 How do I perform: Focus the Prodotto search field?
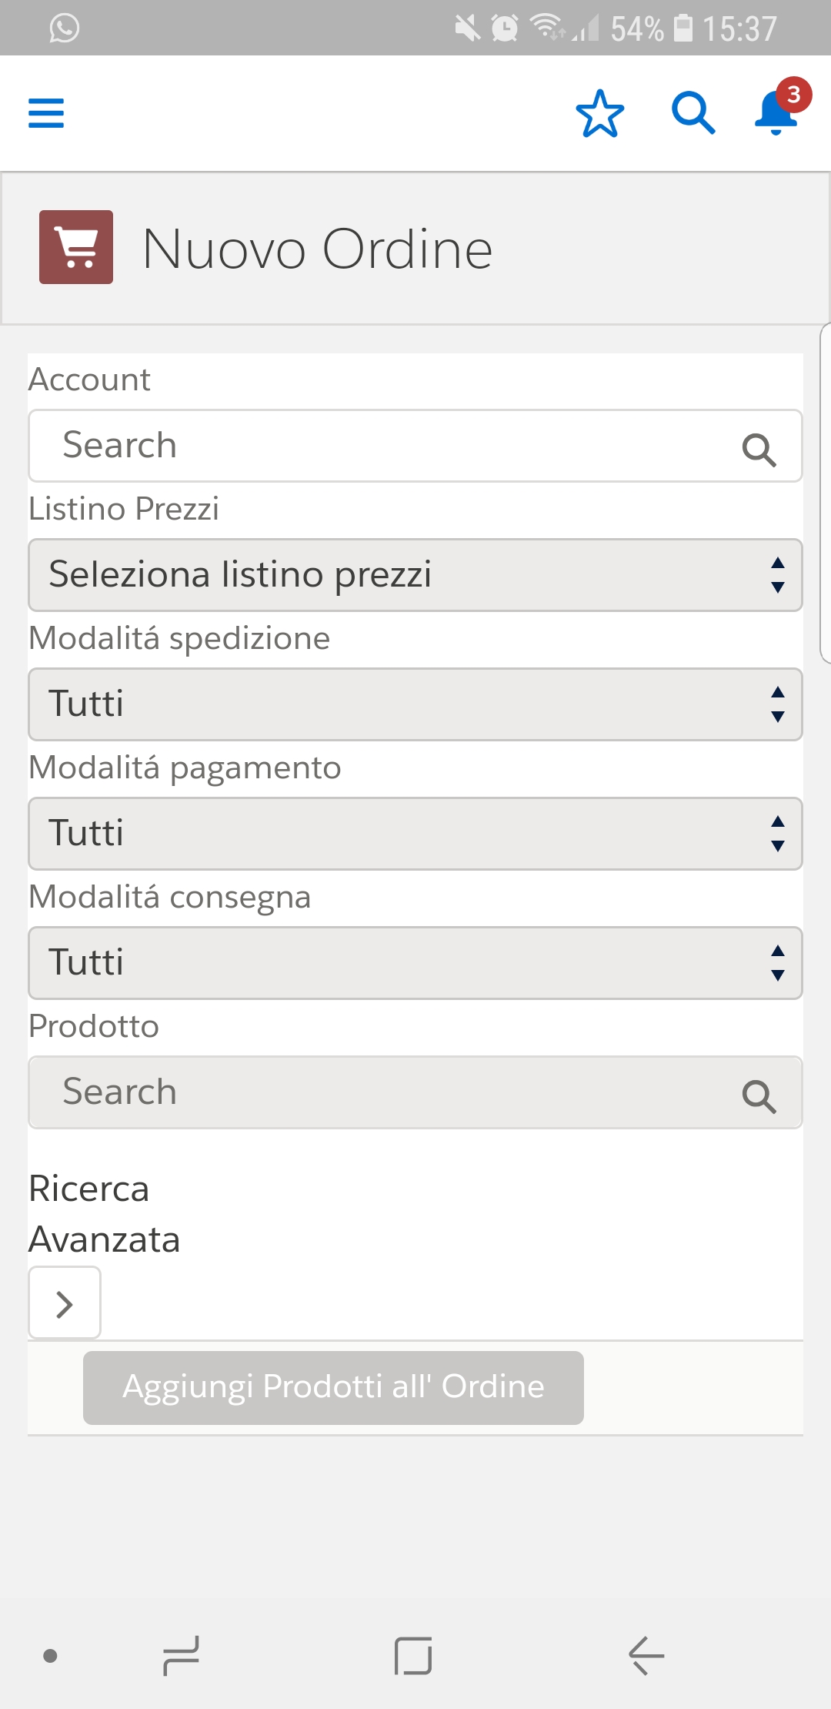(x=385, y=1092)
